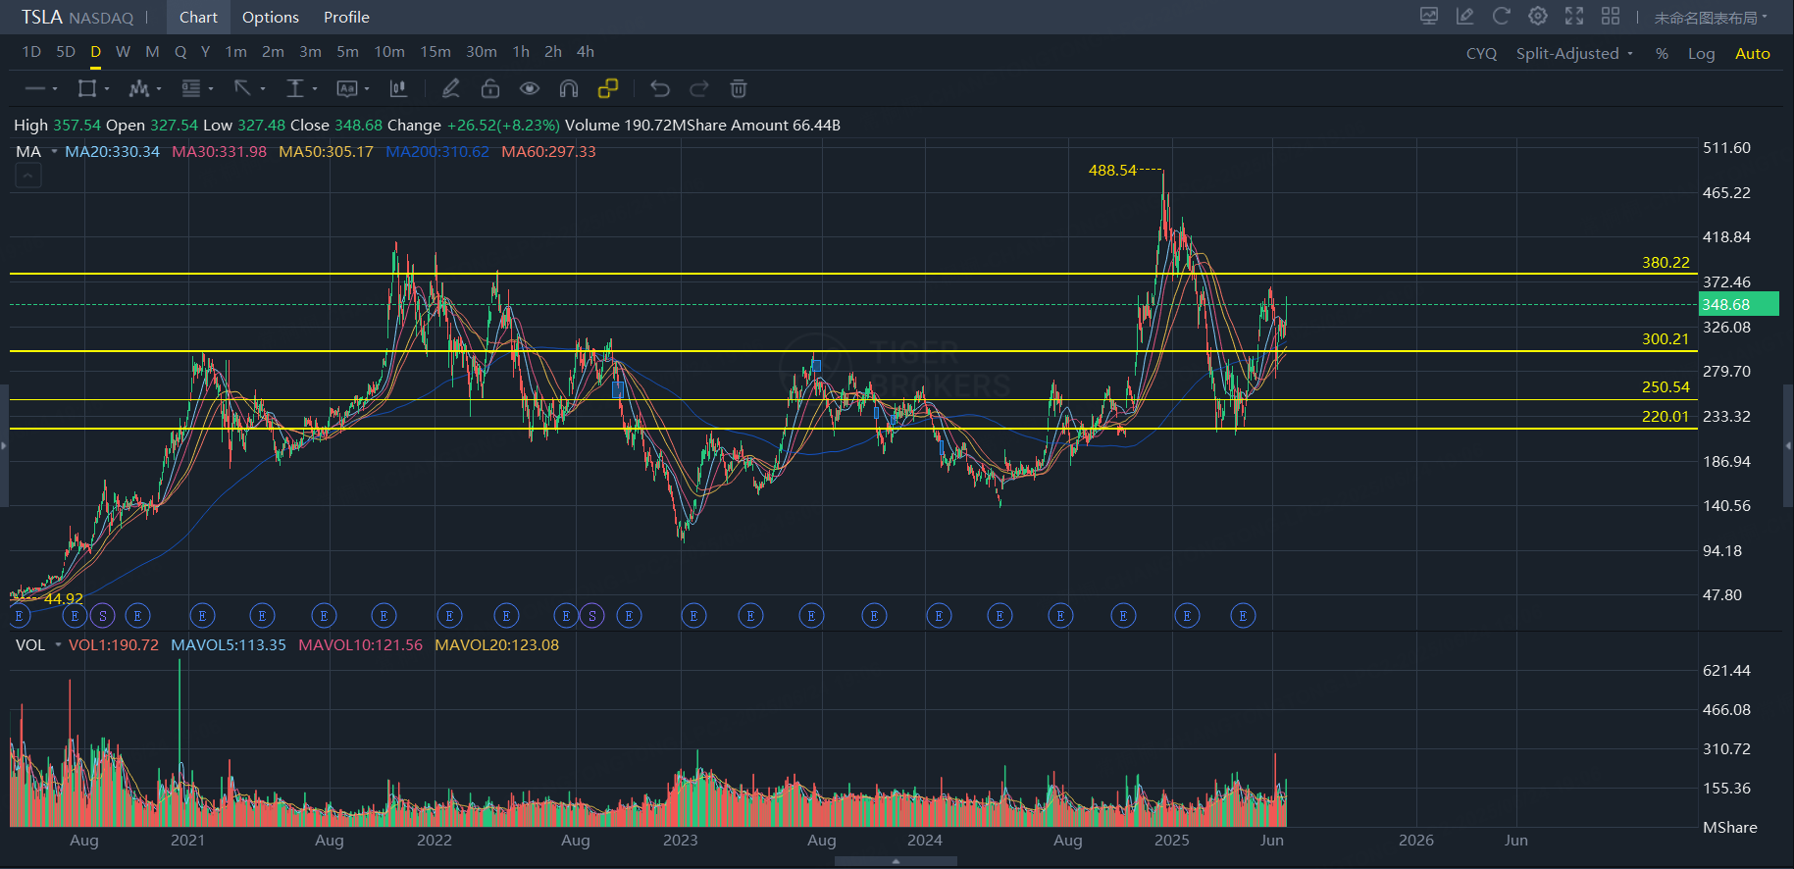Pick the Fibonacci levels tool

point(190,89)
